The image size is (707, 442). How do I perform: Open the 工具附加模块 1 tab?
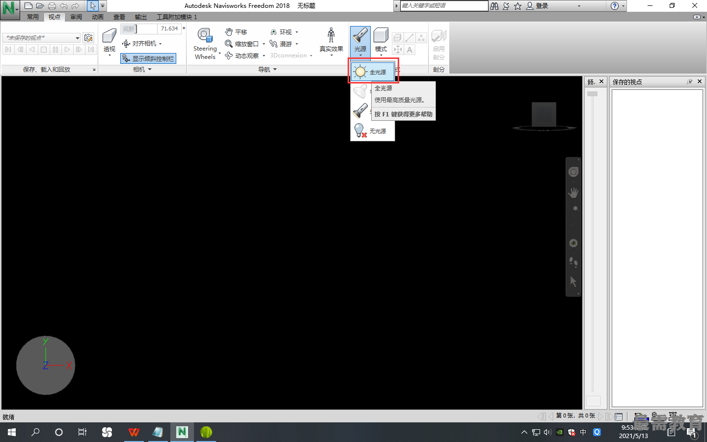point(177,17)
